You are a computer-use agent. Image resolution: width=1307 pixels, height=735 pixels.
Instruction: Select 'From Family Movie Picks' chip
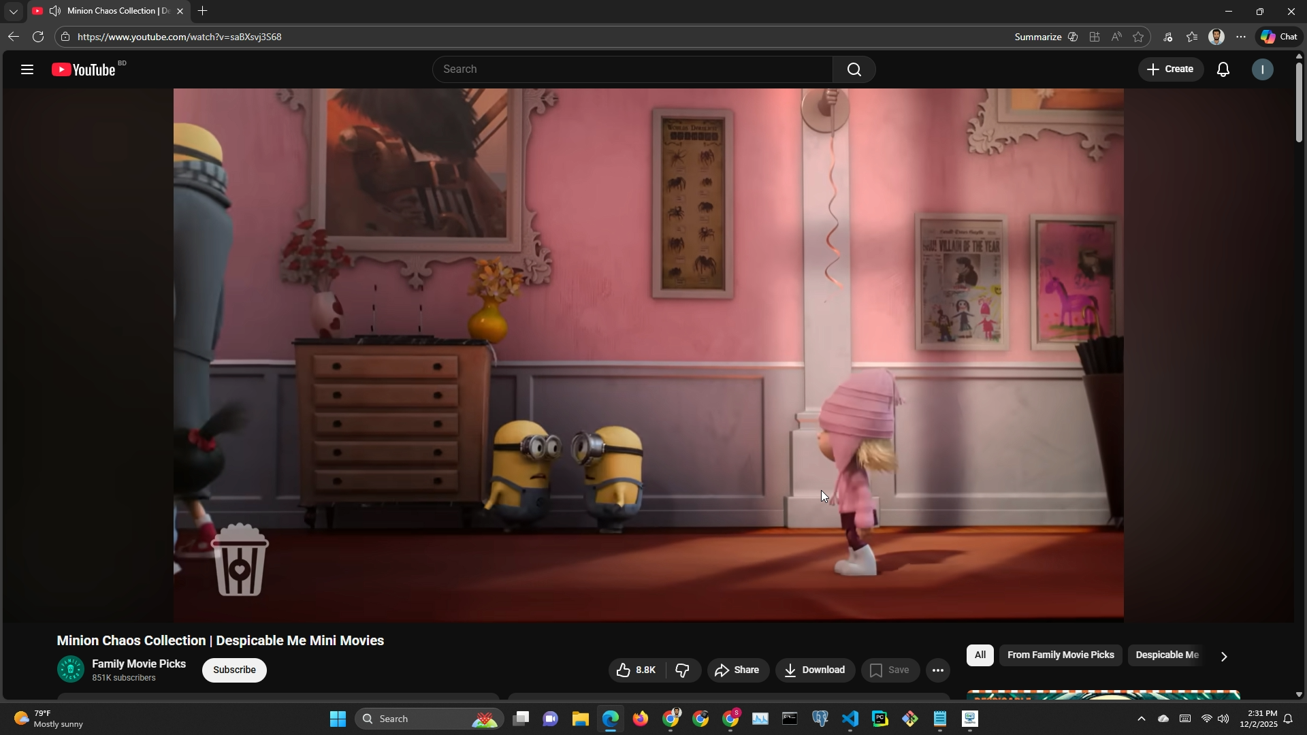point(1060,655)
